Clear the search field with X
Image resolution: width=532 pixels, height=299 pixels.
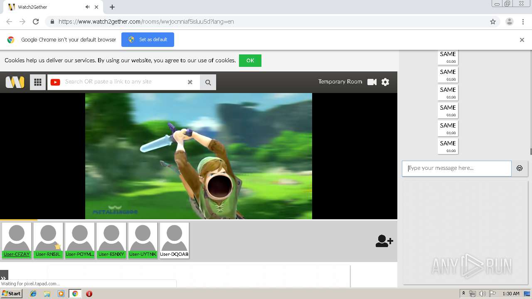tap(190, 82)
